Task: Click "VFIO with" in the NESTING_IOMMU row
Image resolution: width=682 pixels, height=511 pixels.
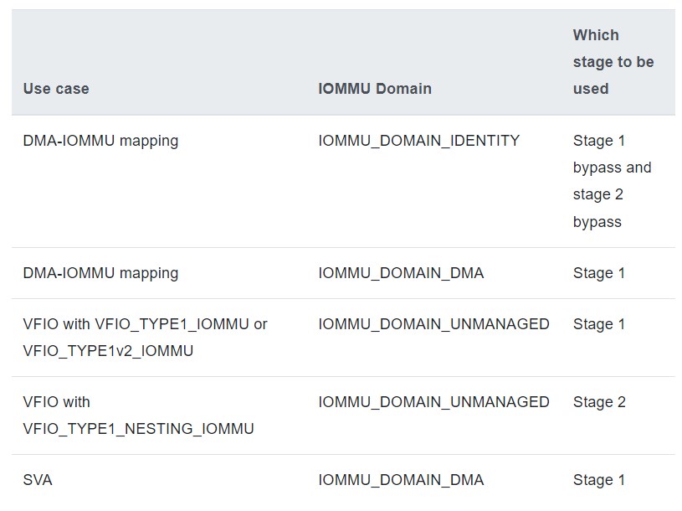Action: coord(56,402)
